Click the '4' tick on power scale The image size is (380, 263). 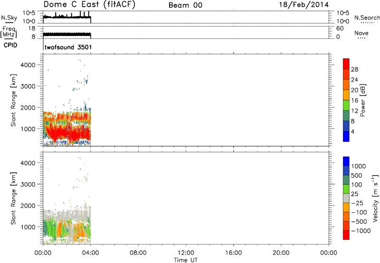(x=352, y=131)
